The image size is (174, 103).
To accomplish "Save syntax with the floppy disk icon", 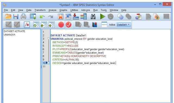I will 16,17.
